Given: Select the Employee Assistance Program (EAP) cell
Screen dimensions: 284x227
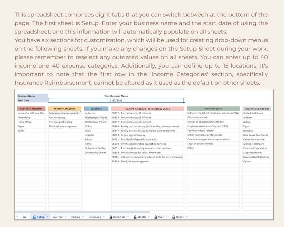Looking at the screenshot, I should 213,126.
